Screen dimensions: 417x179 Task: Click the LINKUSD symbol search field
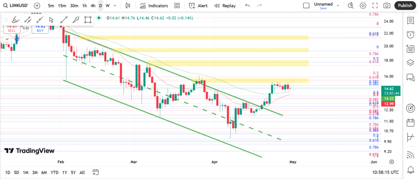[x=17, y=6]
